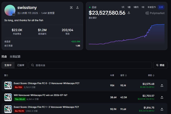Click the 均價 column header
The height and width of the screenshot is (114, 171).
point(112,75)
